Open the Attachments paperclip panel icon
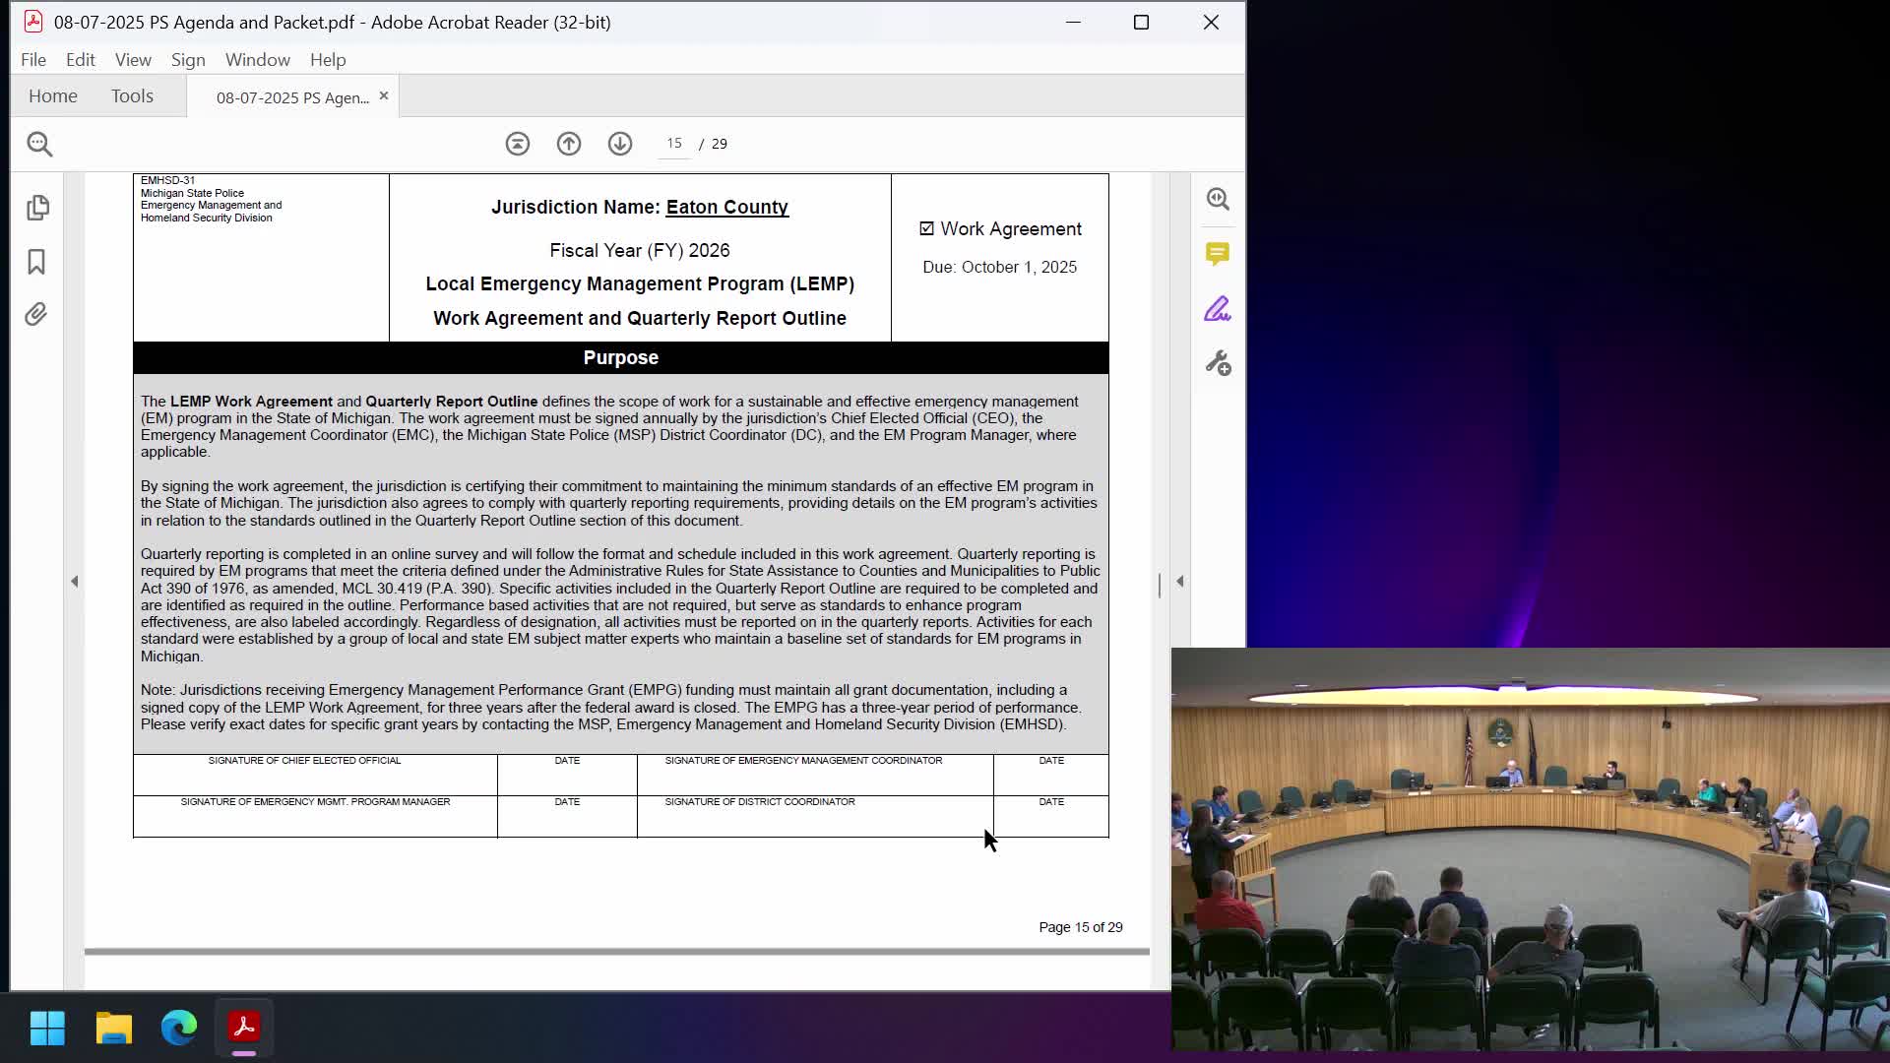The width and height of the screenshot is (1890, 1063). tap(36, 314)
